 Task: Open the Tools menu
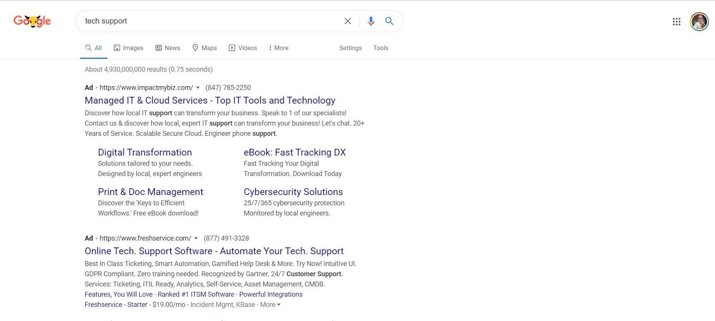381,48
